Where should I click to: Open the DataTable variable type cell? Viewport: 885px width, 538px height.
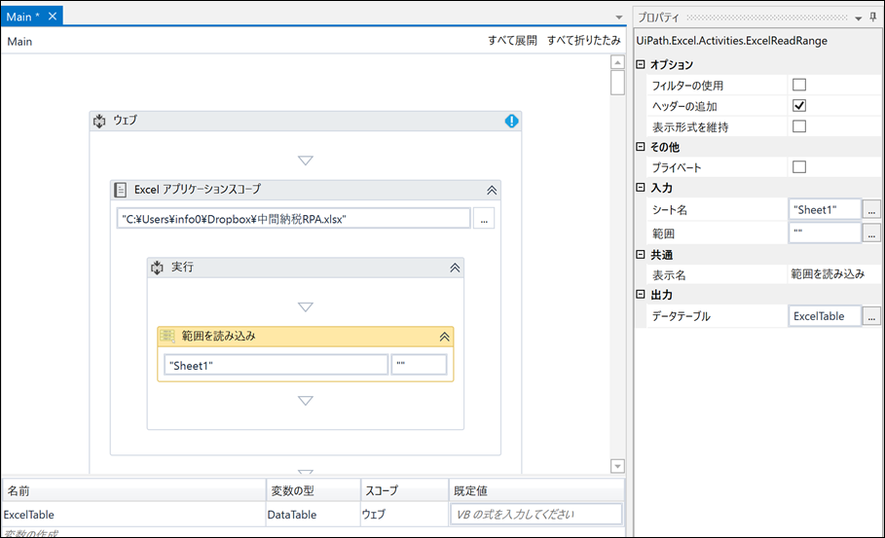point(313,515)
